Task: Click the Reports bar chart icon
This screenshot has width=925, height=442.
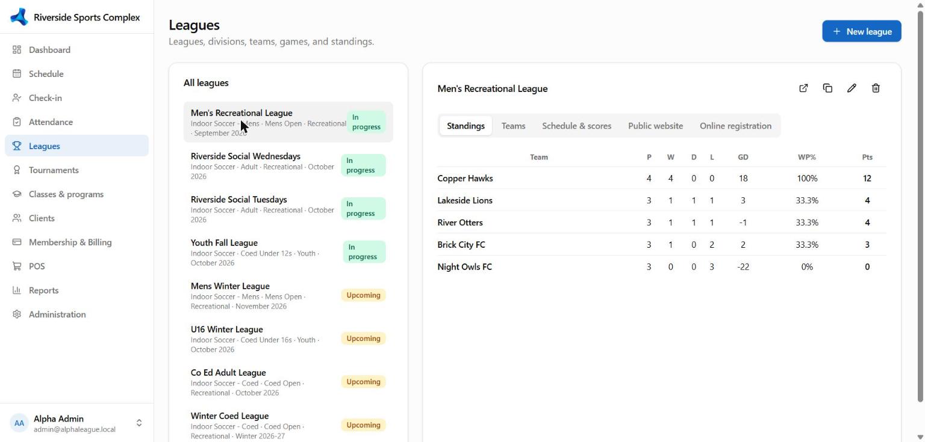Action: [17, 290]
